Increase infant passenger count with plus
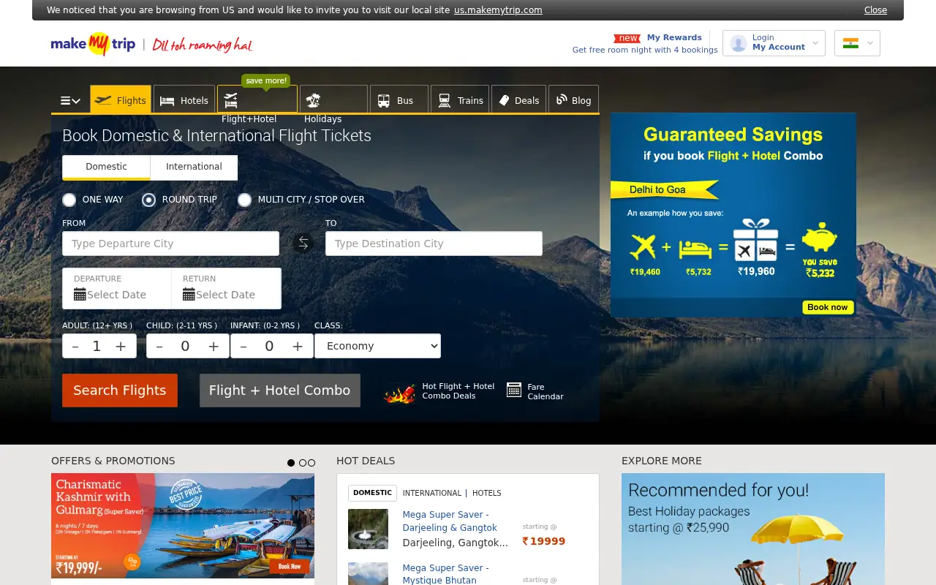 point(298,347)
